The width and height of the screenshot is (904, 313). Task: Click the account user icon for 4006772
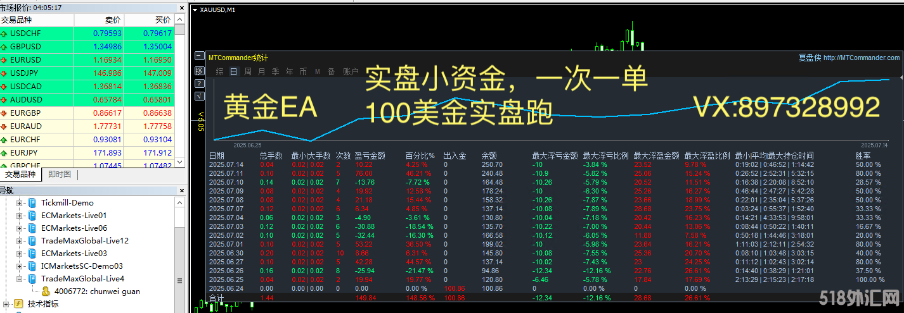coord(46,292)
